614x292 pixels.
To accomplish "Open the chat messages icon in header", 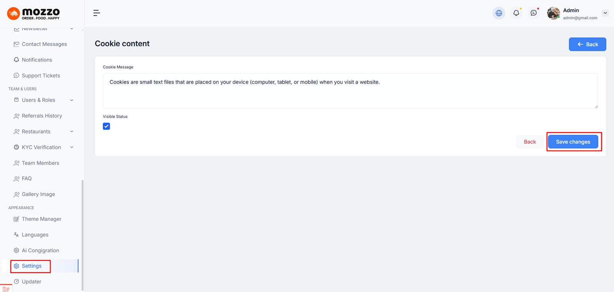I will [533, 13].
